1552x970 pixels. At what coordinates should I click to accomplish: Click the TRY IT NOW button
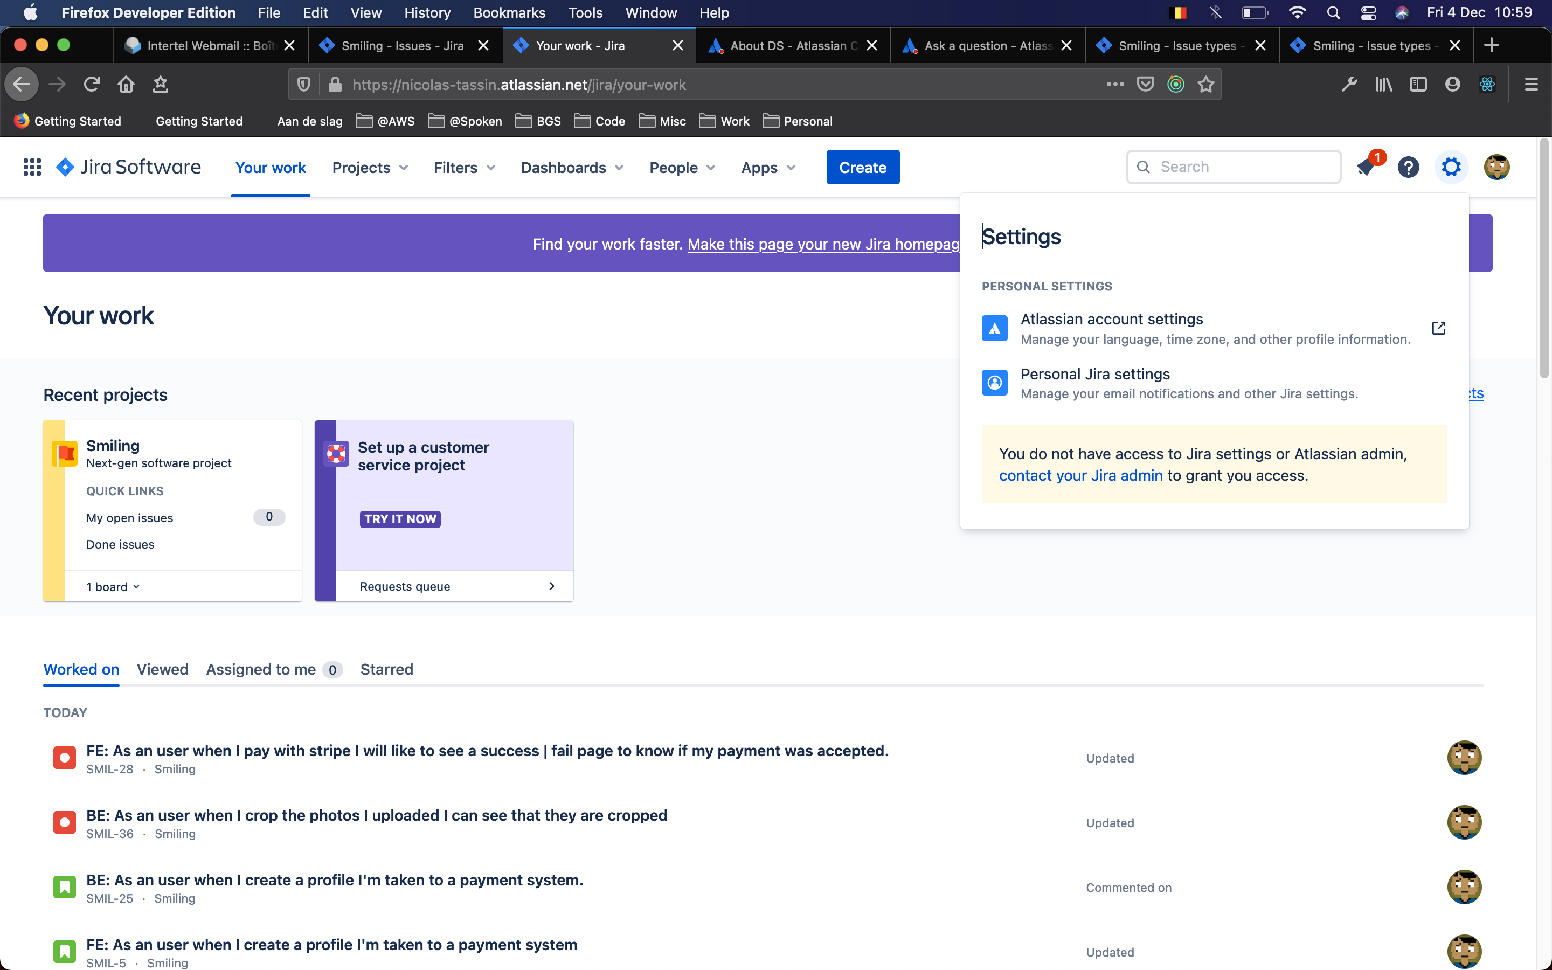pyautogui.click(x=400, y=519)
